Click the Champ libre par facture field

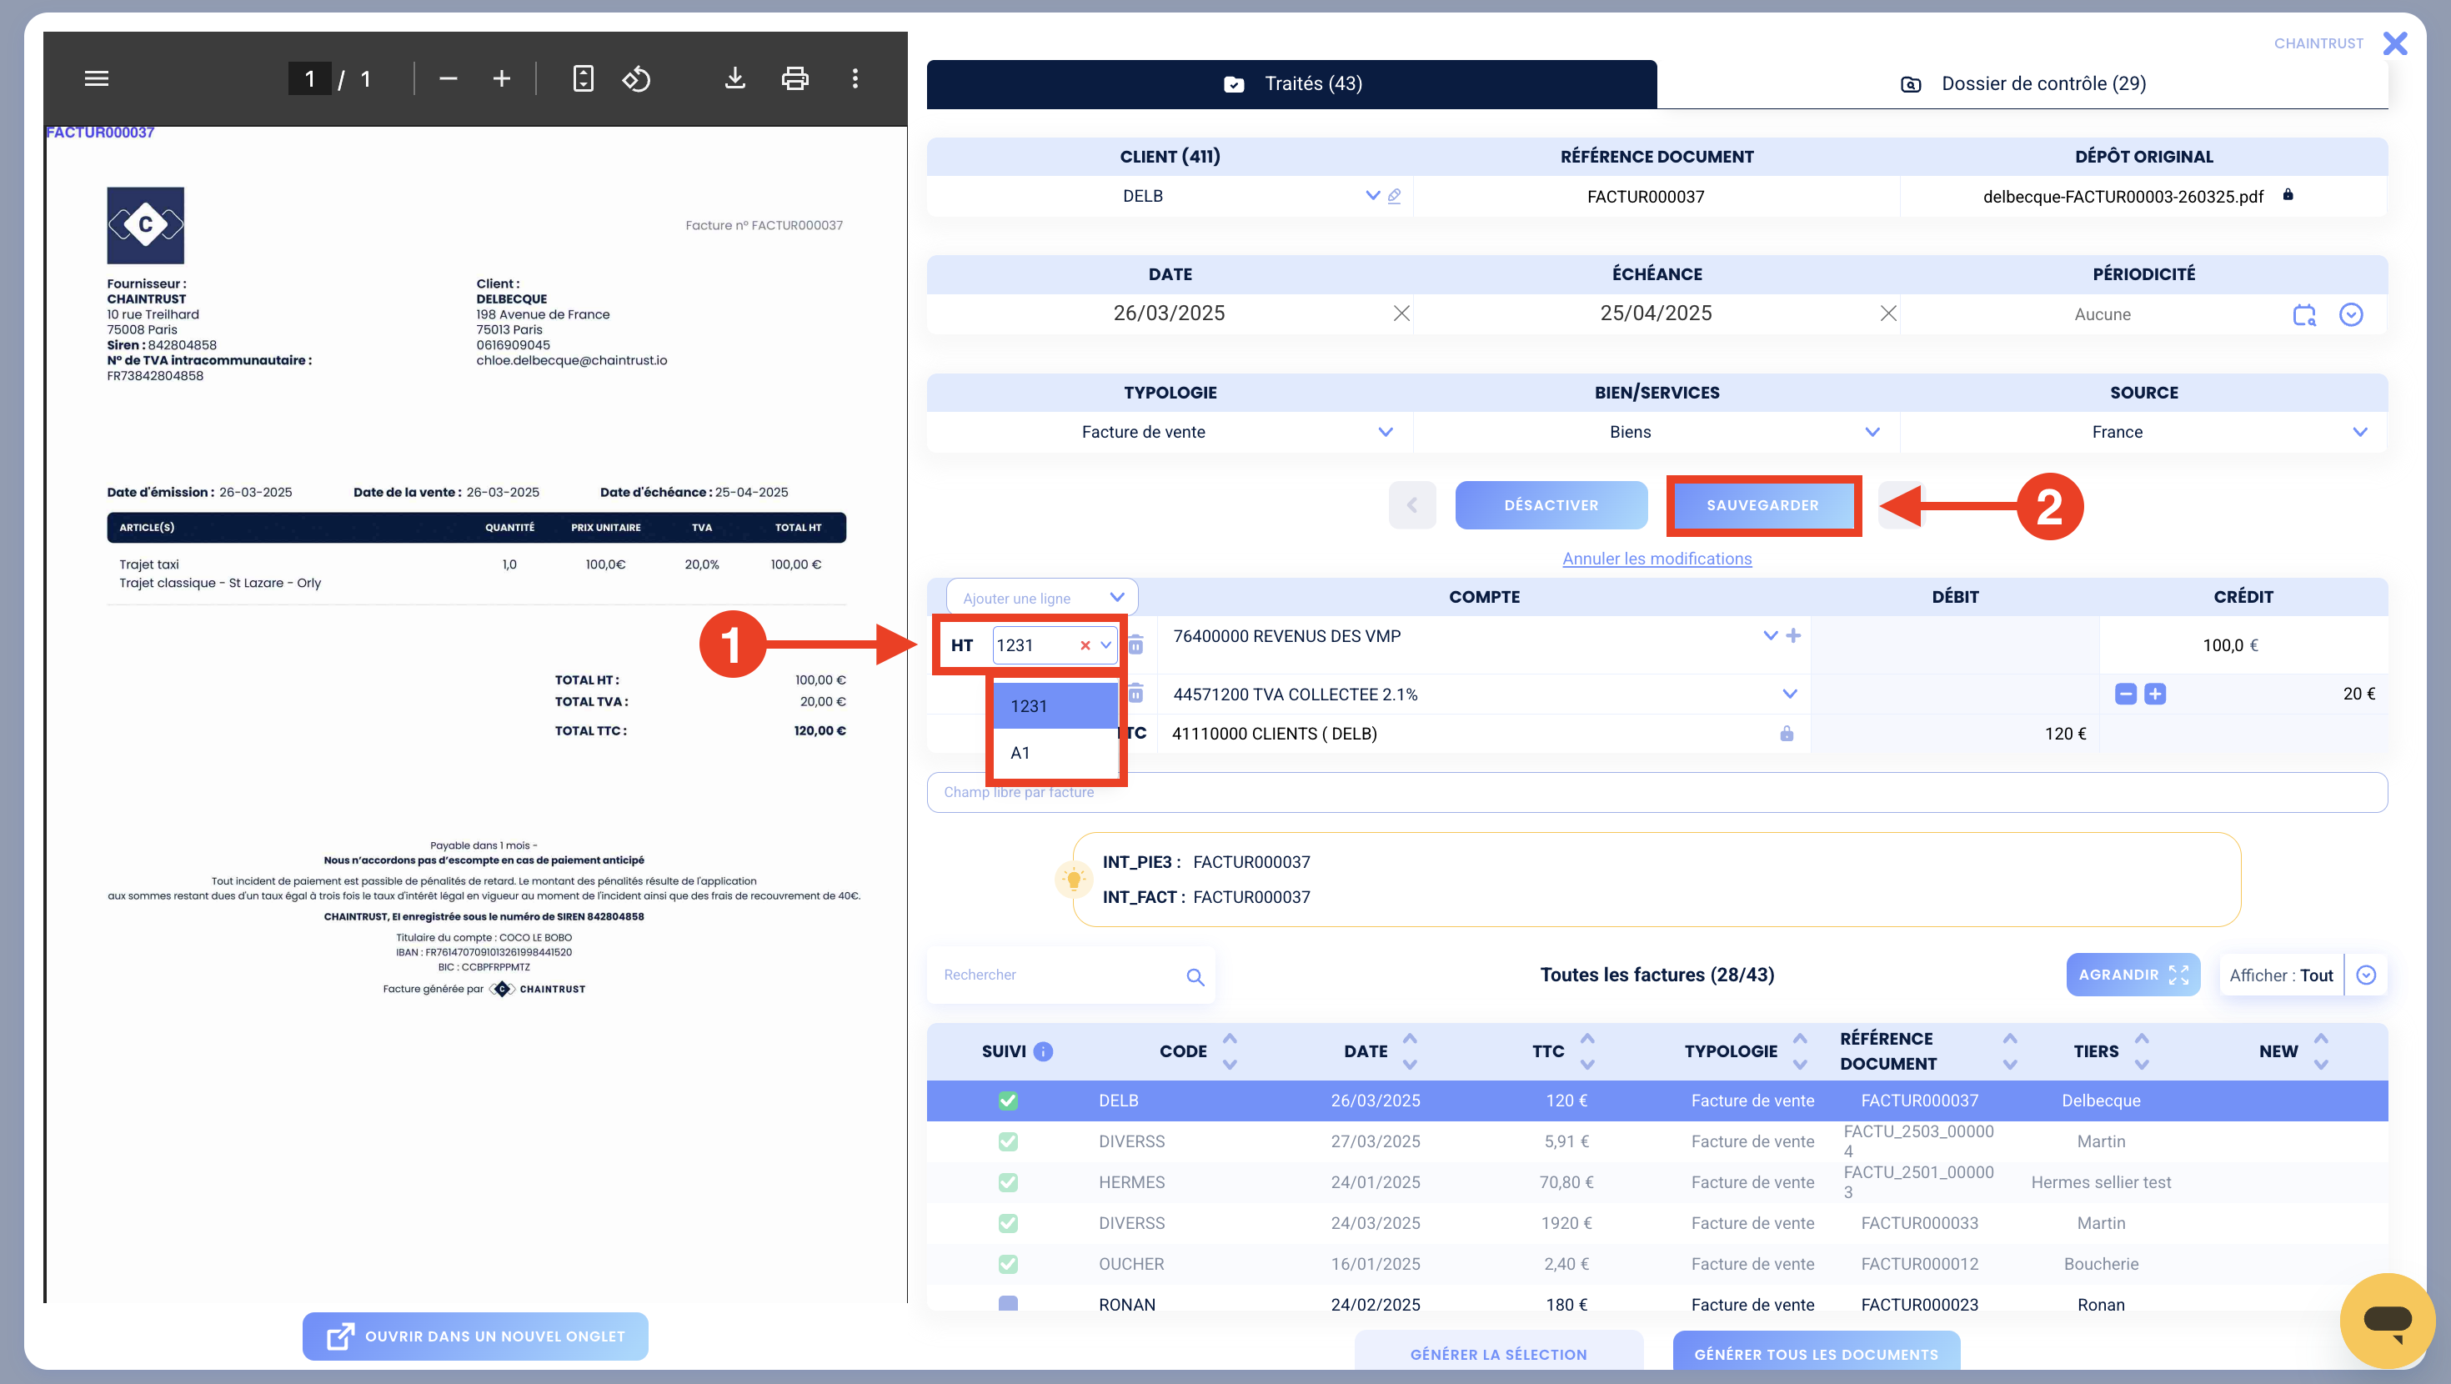click(x=1657, y=792)
